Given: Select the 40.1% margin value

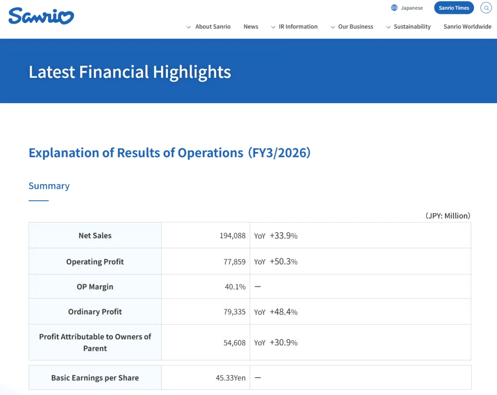Looking at the screenshot, I should 235,287.
